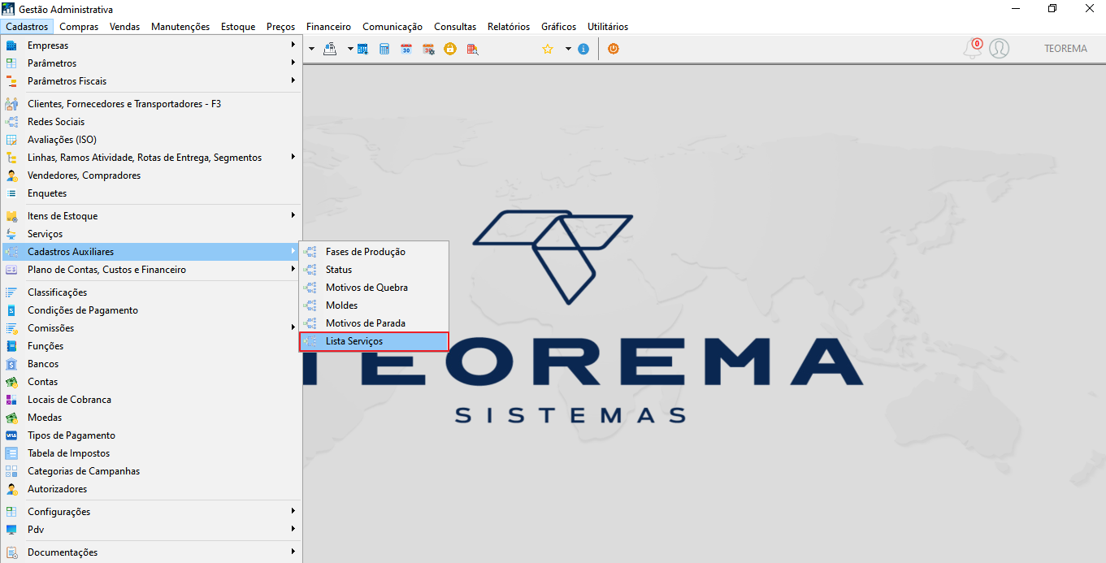1106x563 pixels.
Task: Select Cadastros Auxiliares menu entry
Action: 151,252
